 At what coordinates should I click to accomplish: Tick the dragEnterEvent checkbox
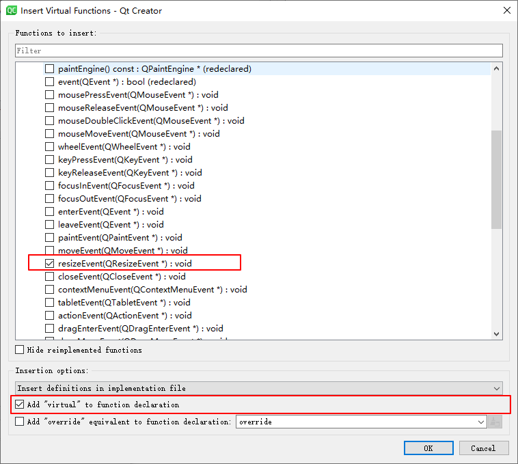coord(50,329)
